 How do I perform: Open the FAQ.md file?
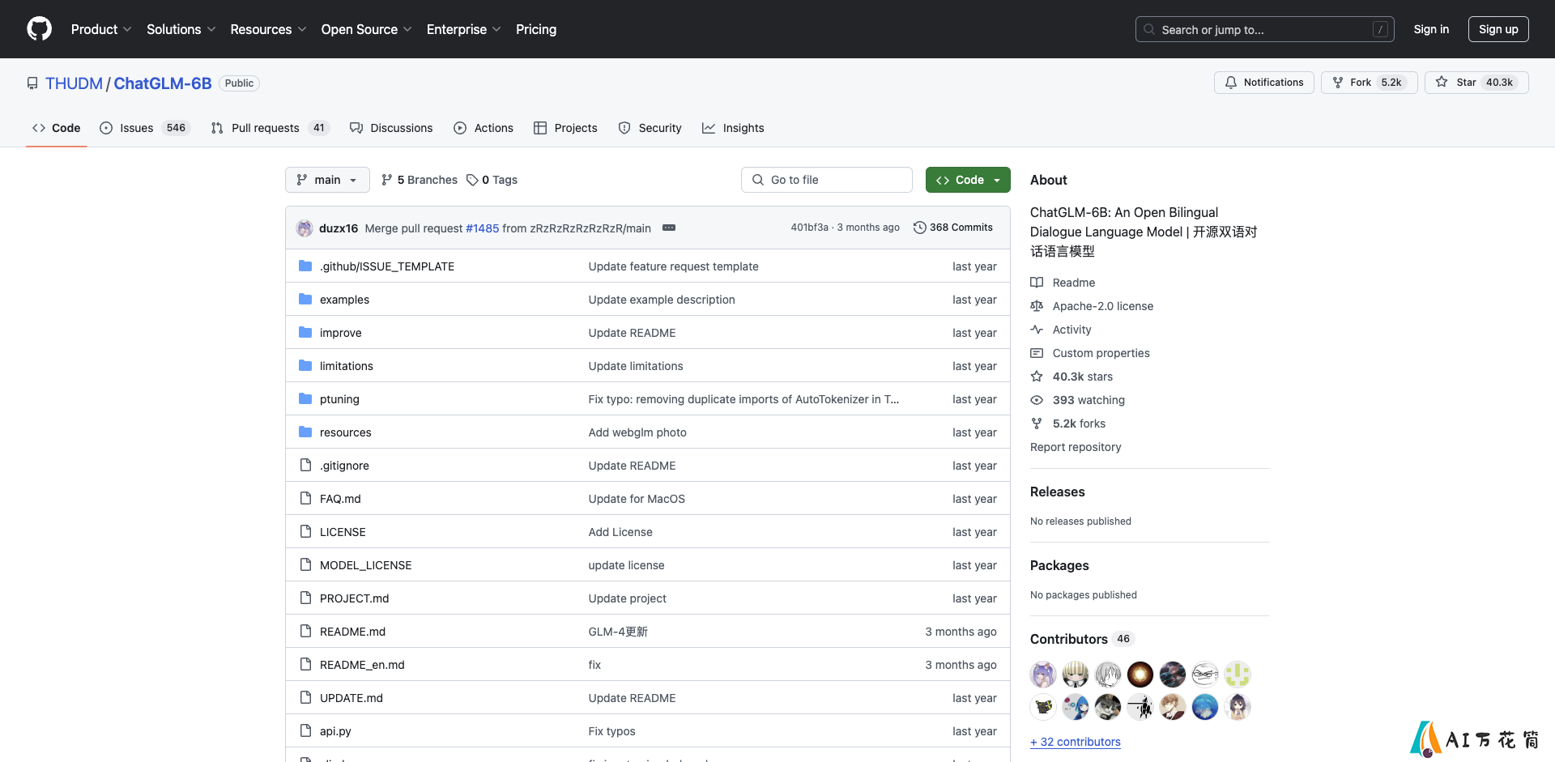[340, 499]
